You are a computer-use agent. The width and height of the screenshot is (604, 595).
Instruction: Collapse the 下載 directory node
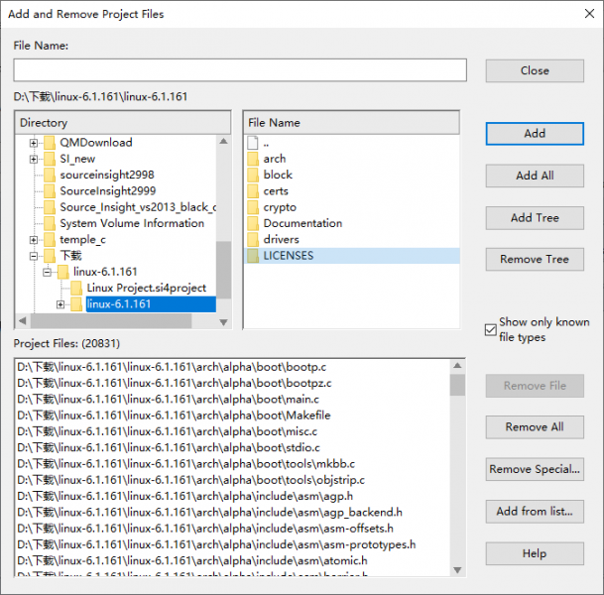pos(34,256)
